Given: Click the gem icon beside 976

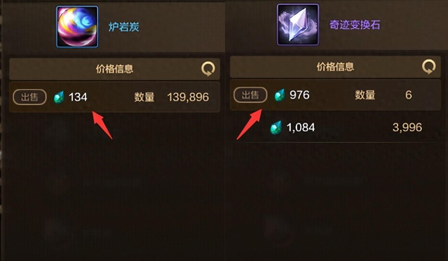Looking at the screenshot, I should [280, 96].
